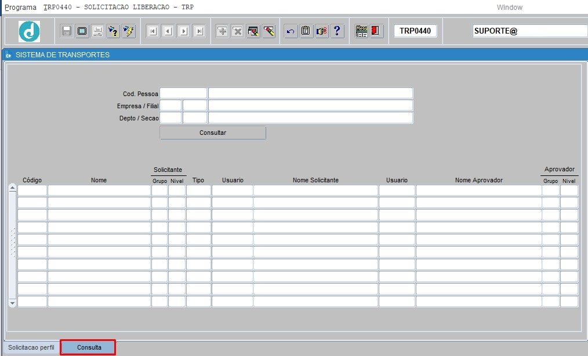Screen dimensions: 588x356
Task: Click the Insert Record plus icon
Action: tap(222, 31)
